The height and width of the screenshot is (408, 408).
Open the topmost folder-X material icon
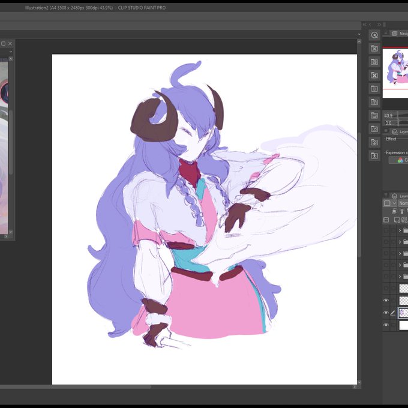[374, 49]
